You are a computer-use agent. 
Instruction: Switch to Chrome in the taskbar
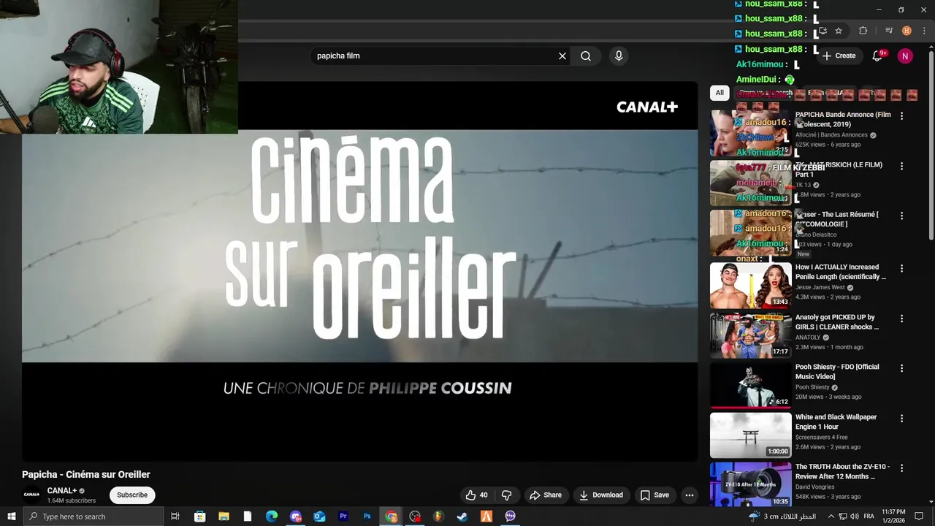(391, 517)
